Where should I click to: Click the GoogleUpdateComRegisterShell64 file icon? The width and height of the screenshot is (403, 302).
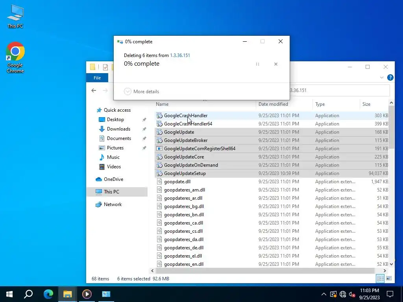tap(159, 148)
